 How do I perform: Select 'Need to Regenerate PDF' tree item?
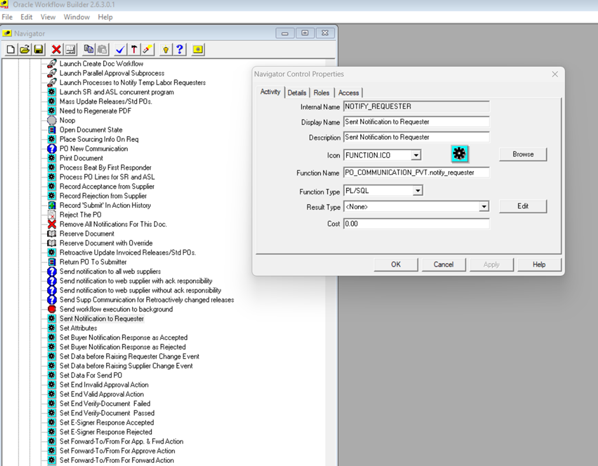[x=95, y=111]
